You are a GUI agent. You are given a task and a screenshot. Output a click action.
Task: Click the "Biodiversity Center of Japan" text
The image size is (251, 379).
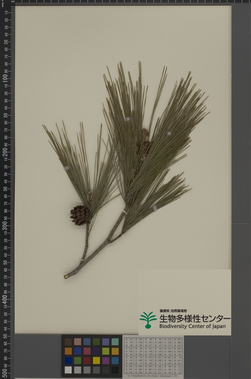[x=192, y=326]
